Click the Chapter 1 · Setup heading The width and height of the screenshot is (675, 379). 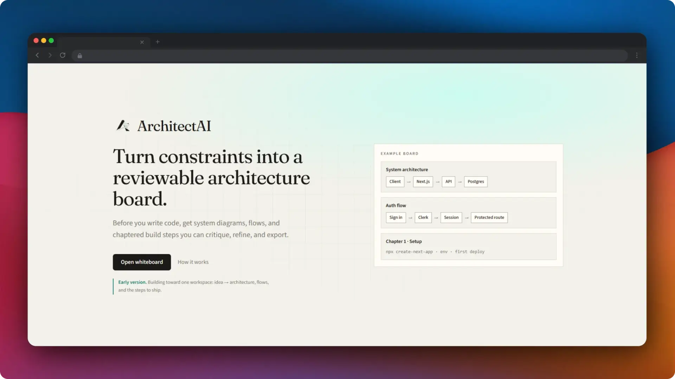pyautogui.click(x=404, y=241)
